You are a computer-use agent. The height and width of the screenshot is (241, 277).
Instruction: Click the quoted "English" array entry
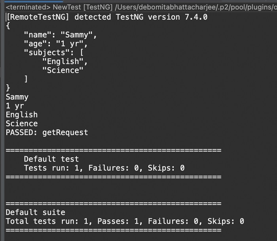click(65, 62)
